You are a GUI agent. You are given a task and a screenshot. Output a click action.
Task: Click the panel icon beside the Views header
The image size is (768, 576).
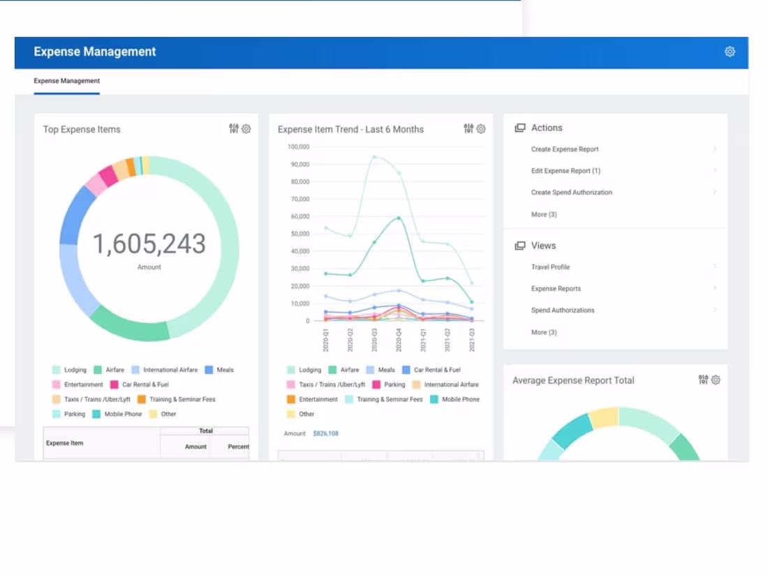519,245
